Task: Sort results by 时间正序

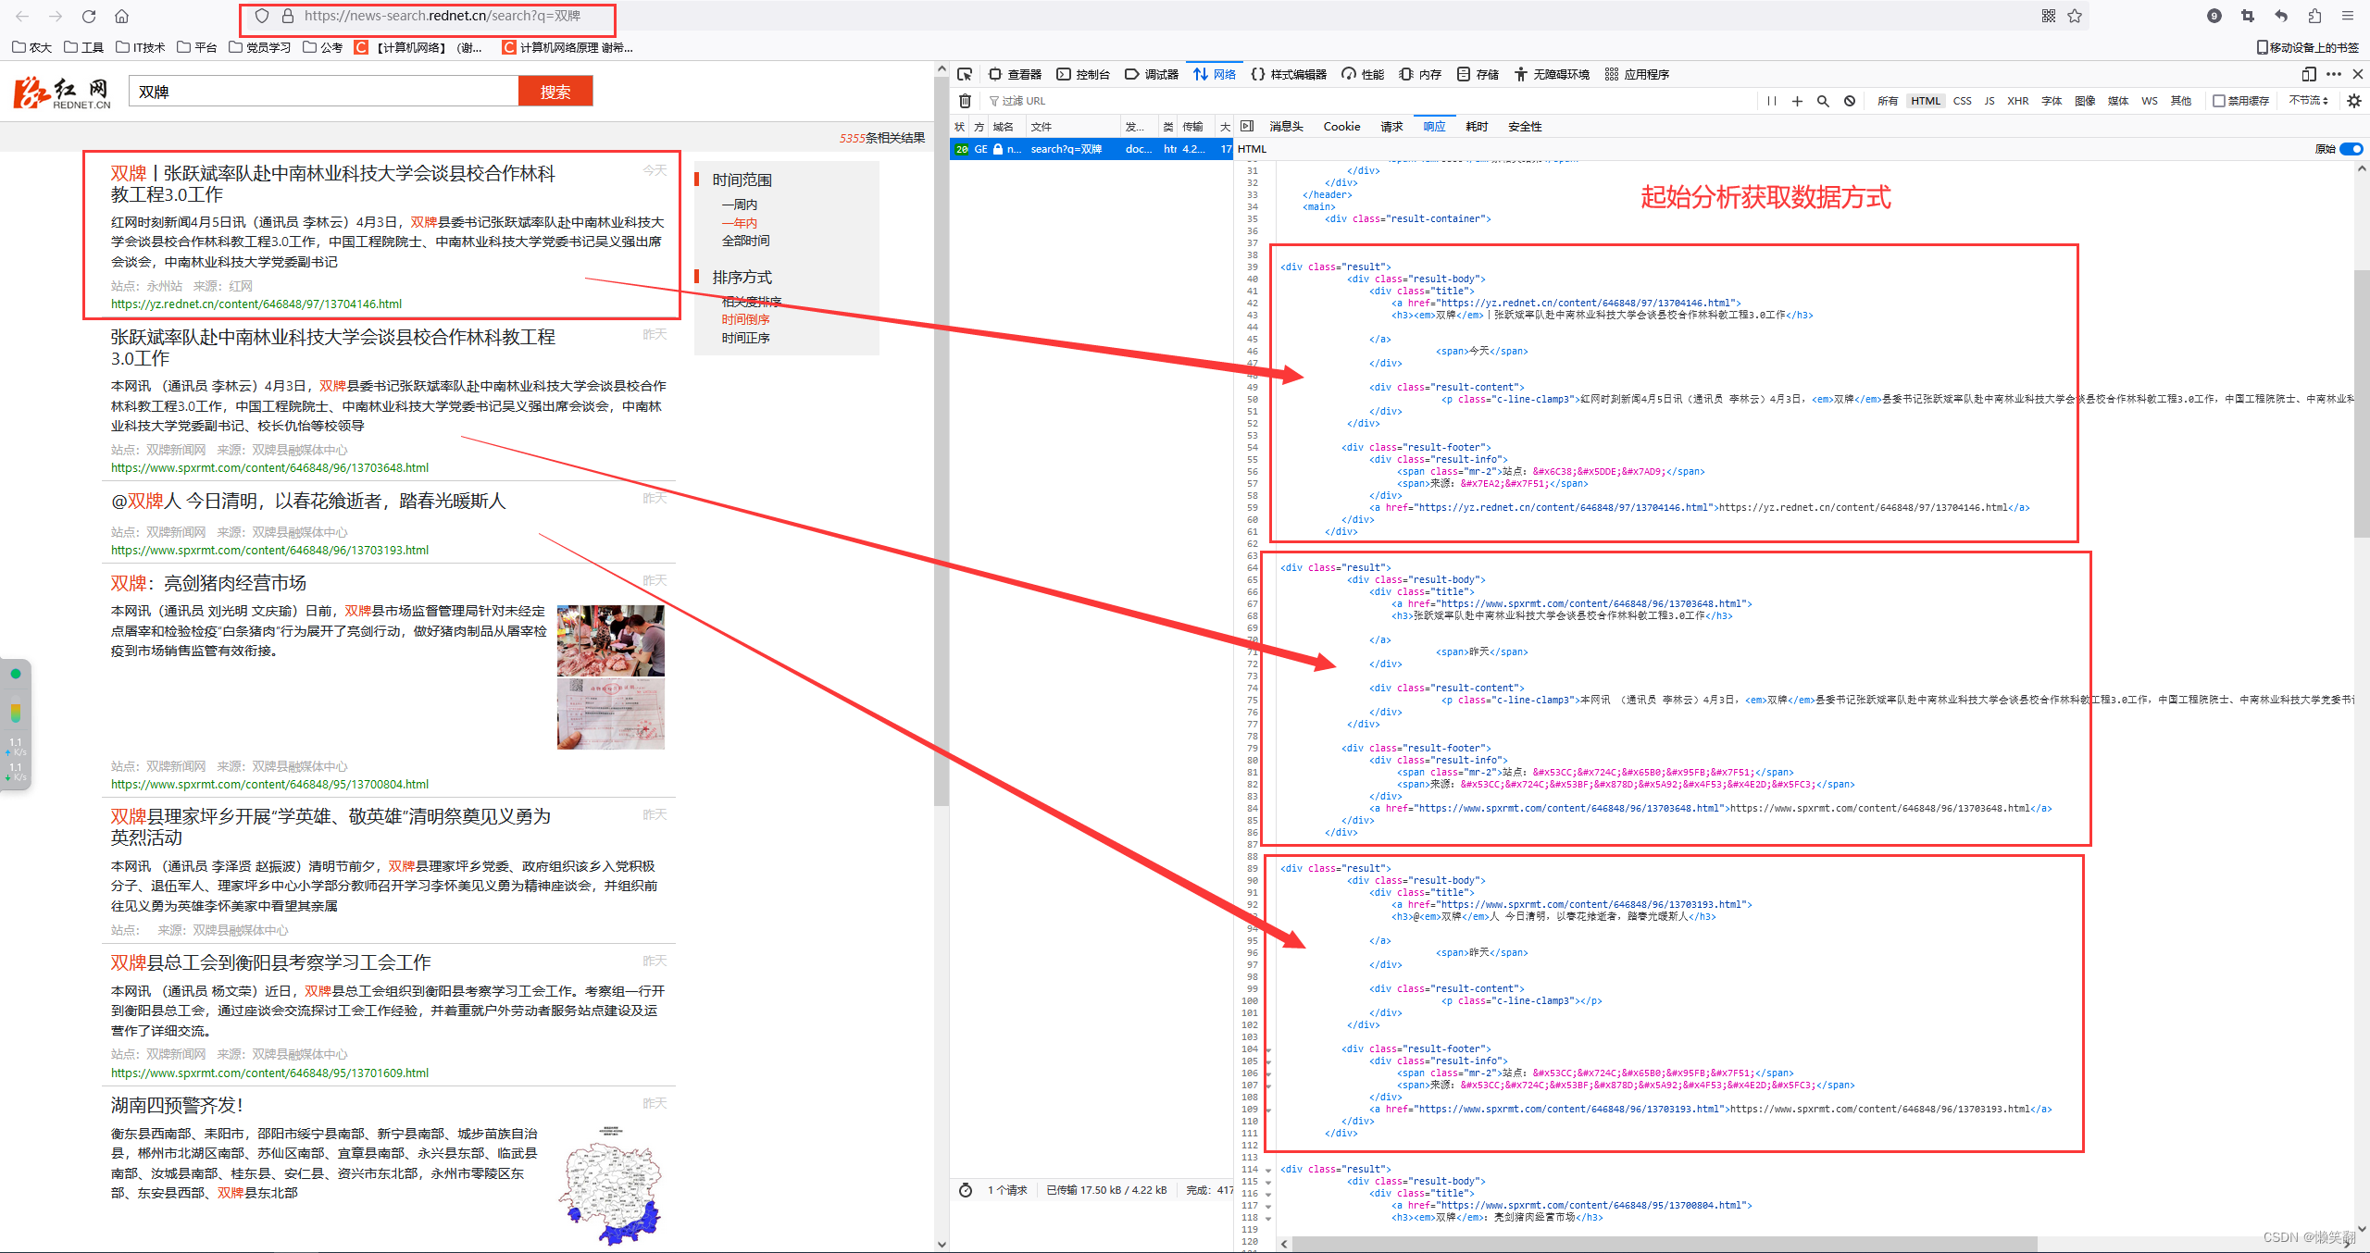Action: point(745,338)
